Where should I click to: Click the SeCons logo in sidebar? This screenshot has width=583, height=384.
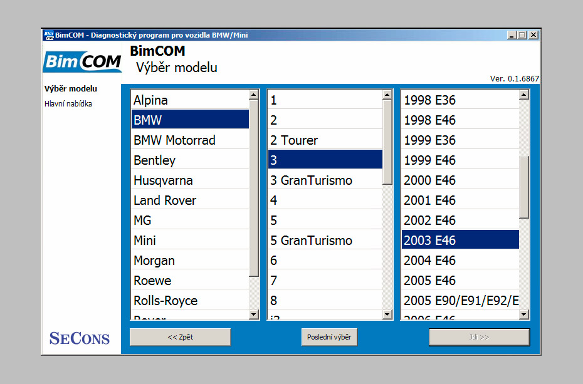[x=80, y=339]
